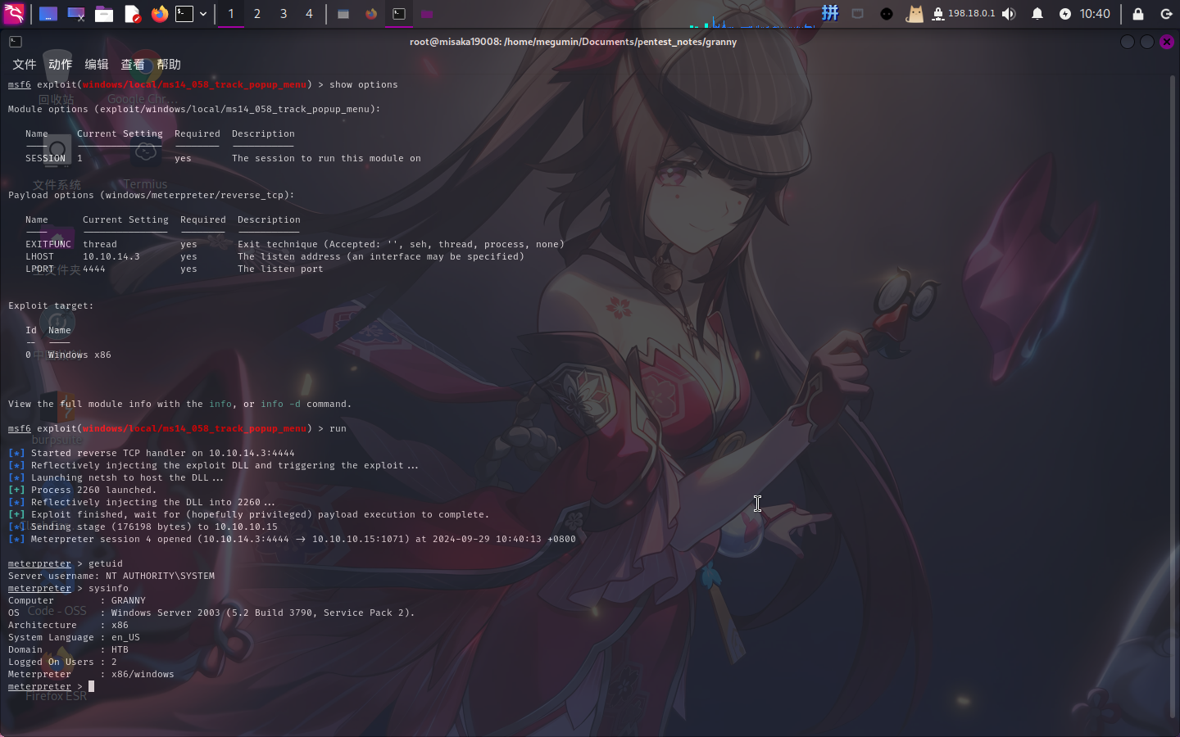Click the network interface tray icon

tap(858, 14)
